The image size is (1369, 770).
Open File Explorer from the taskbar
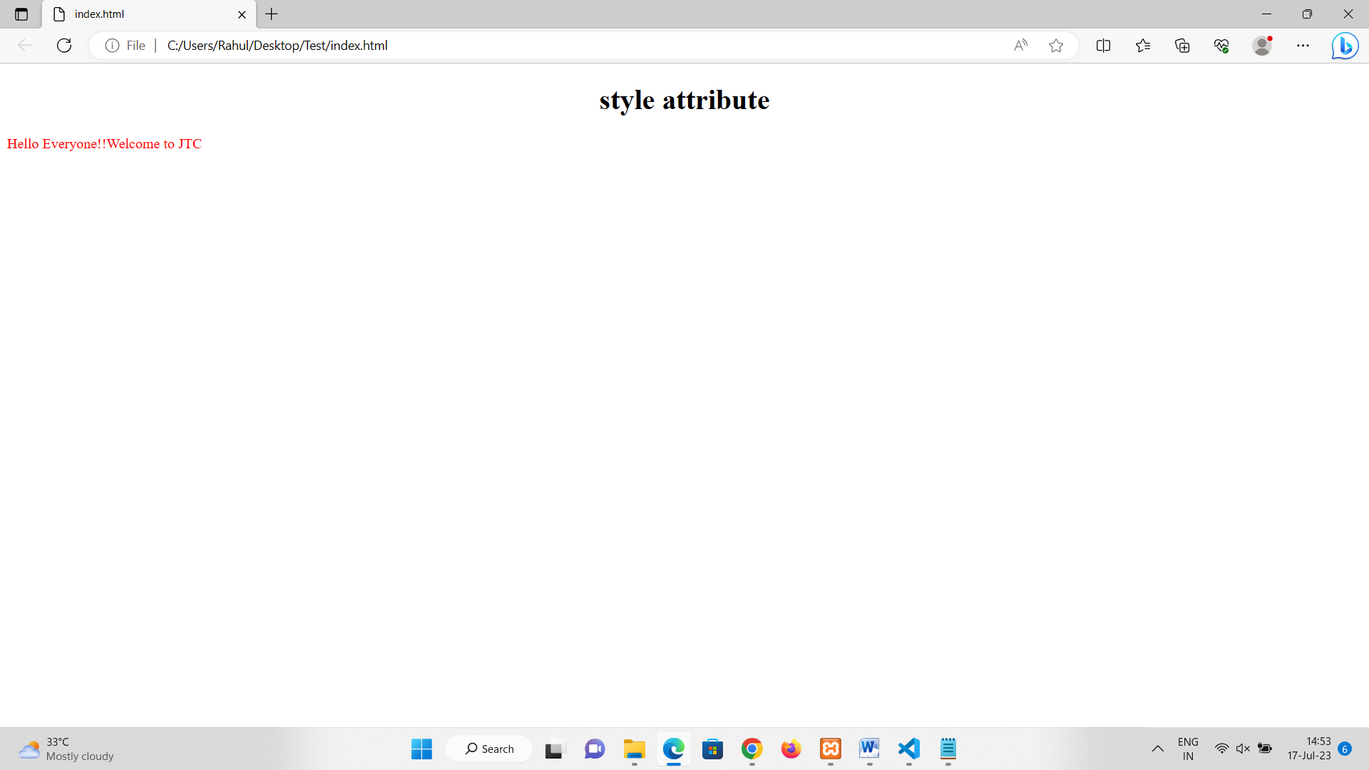(x=634, y=749)
